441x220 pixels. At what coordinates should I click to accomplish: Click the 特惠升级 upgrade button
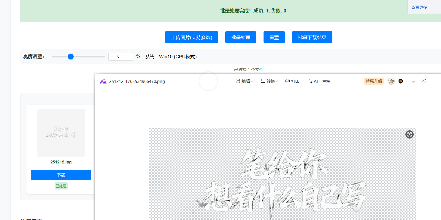pyautogui.click(x=374, y=81)
